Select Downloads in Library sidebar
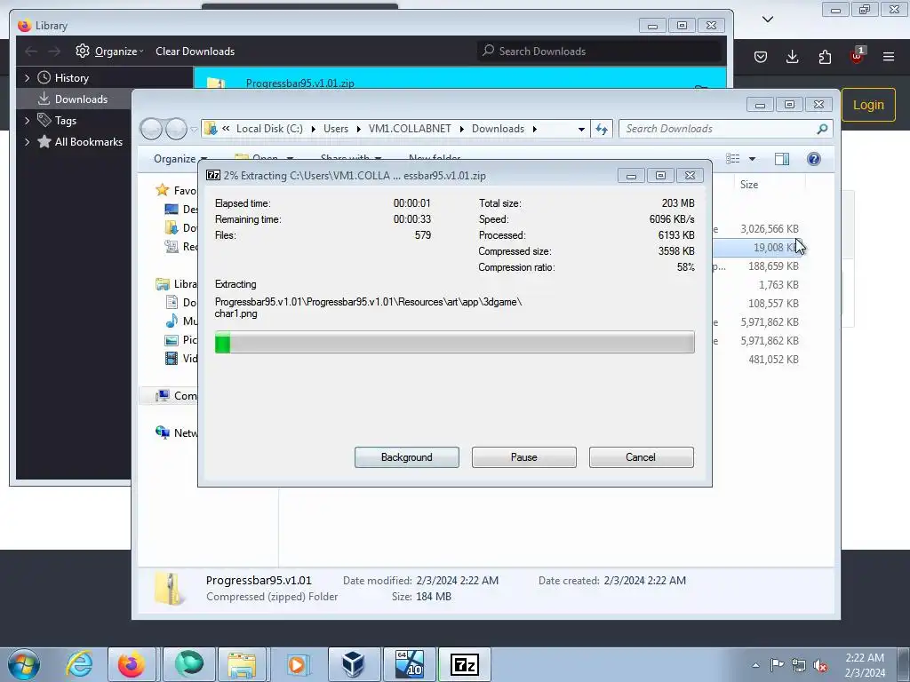 coord(73,99)
